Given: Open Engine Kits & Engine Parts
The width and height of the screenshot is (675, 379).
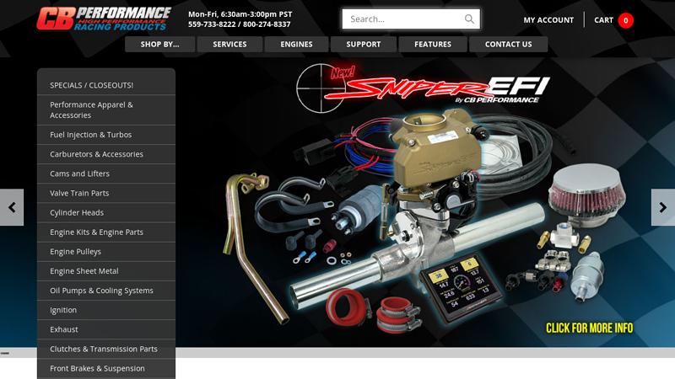Looking at the screenshot, I should pyautogui.click(x=106, y=232).
